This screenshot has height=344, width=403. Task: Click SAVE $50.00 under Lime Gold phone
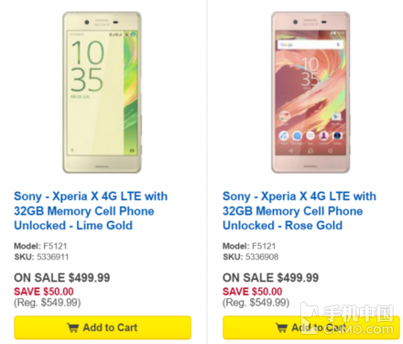[x=44, y=292]
